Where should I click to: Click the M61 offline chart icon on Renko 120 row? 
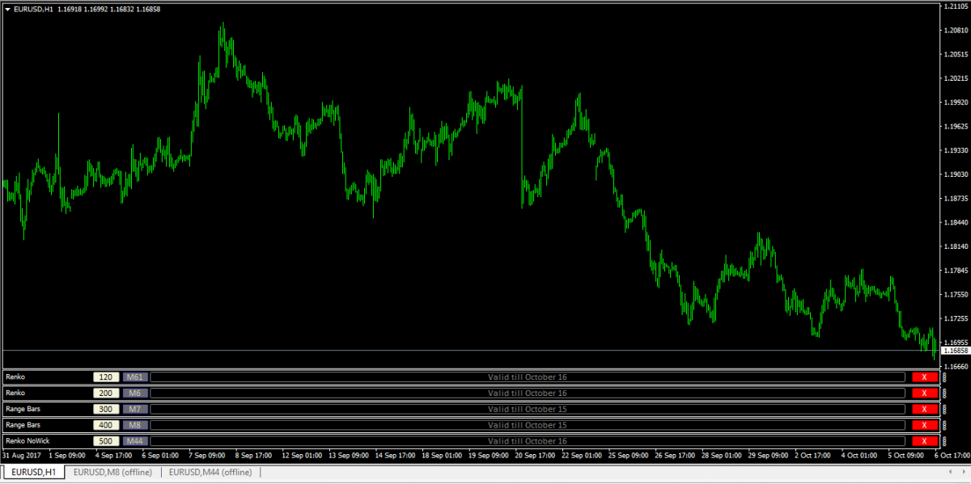tap(134, 377)
